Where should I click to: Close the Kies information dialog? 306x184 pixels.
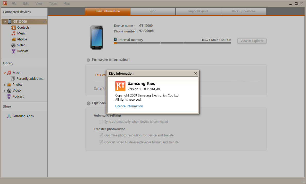196,74
